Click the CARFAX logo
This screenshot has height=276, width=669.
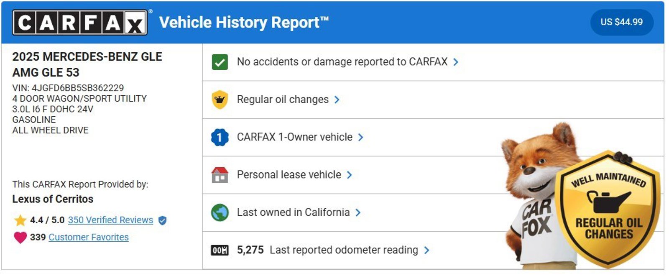(80, 22)
